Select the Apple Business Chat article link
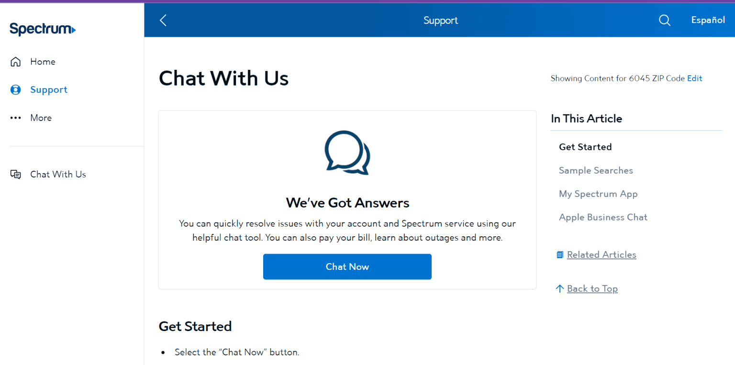This screenshot has width=735, height=365. tap(603, 217)
